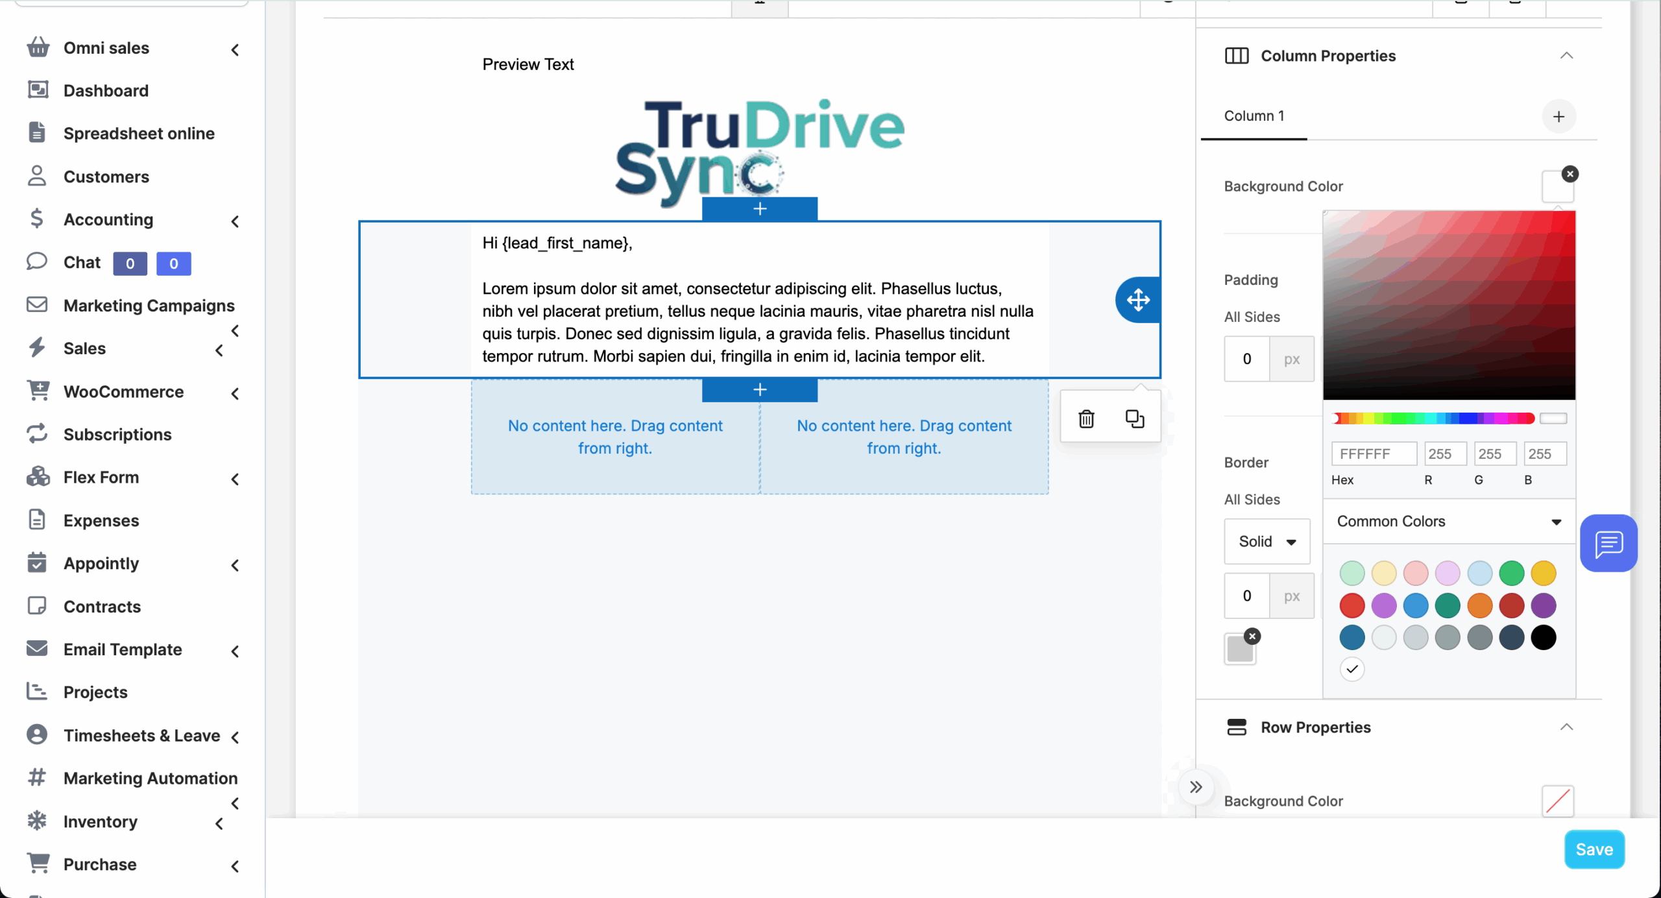1661x898 pixels.
Task: Click plus bar below the text block
Action: [x=759, y=389]
